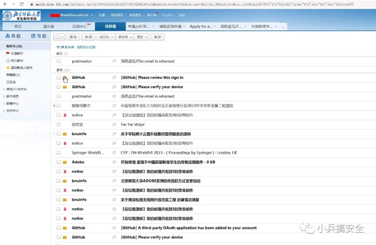Viewport: 376px width, 245px height.
Task: Close the 课程资源申请 tab
Action: [x=184, y=26]
